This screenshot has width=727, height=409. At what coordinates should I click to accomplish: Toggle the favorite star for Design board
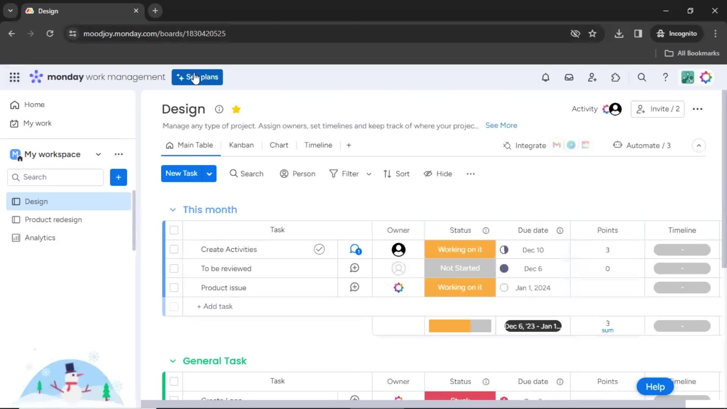click(236, 109)
